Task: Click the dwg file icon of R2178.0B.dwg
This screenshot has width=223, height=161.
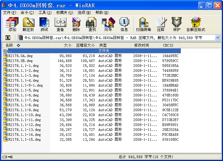Action: click(6, 61)
